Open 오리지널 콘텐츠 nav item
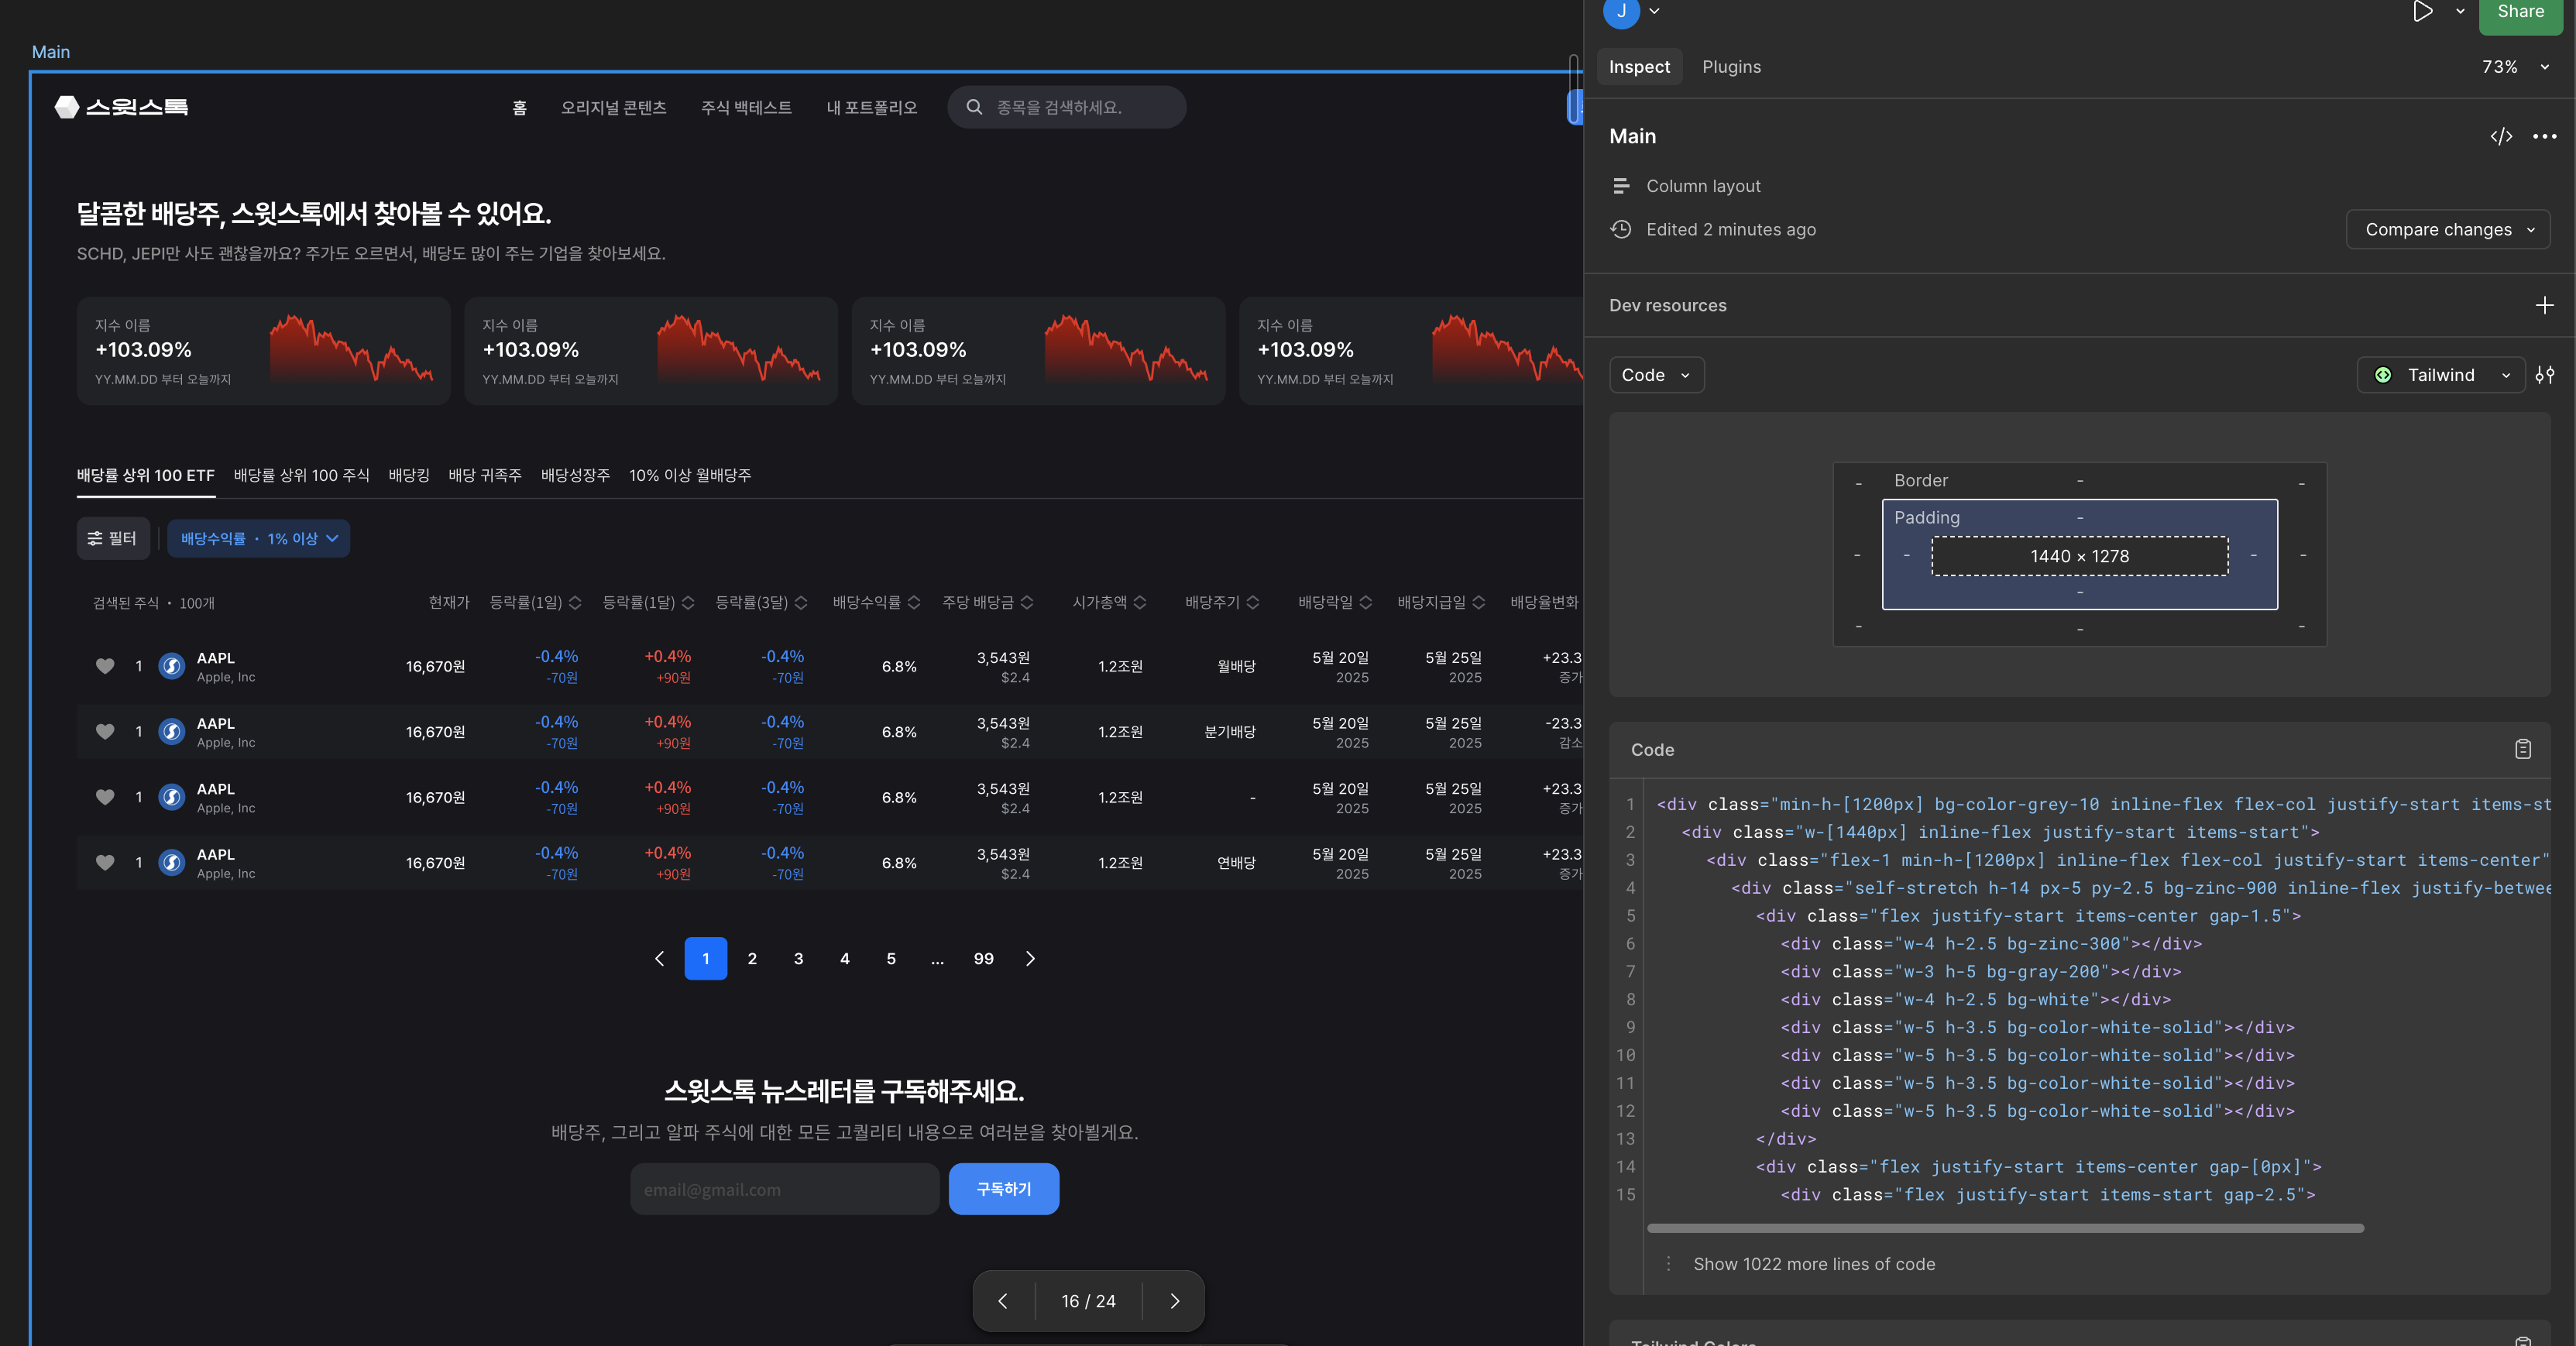This screenshot has width=2576, height=1346. pyautogui.click(x=613, y=108)
